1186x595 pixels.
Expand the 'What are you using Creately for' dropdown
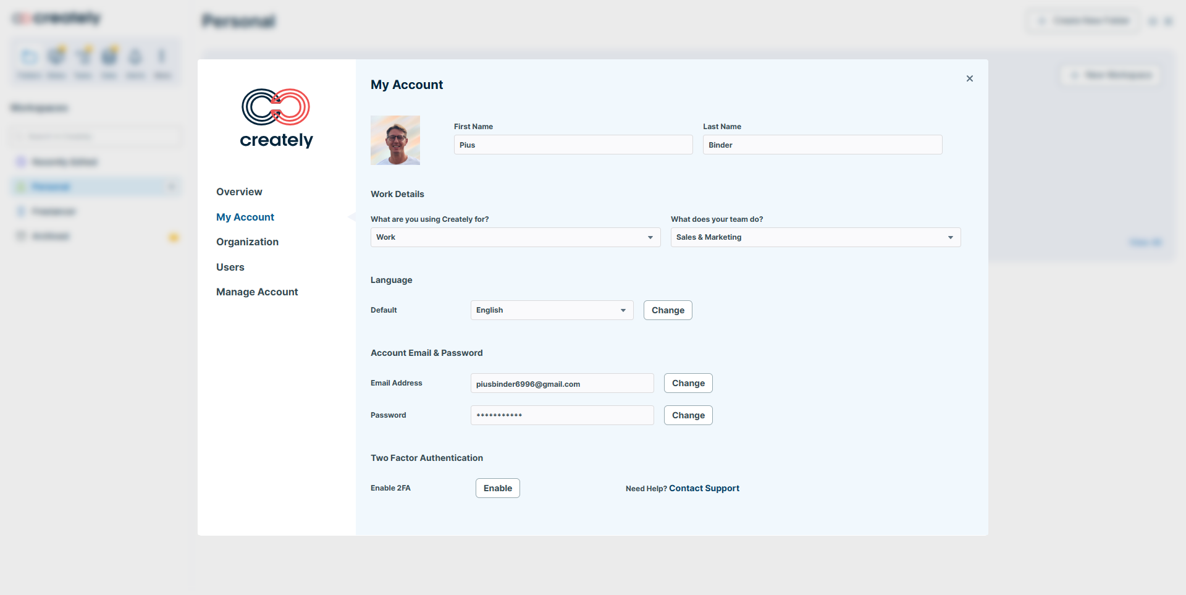click(x=515, y=237)
